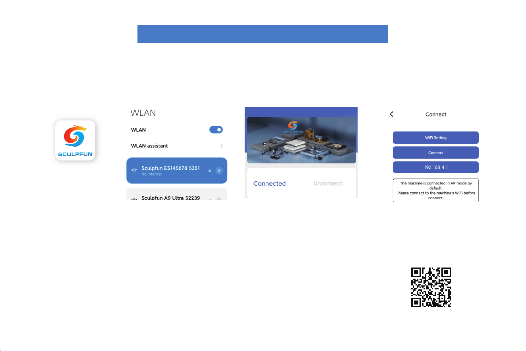Click the Connect page title
This screenshot has height=351, width=526.
436,114
